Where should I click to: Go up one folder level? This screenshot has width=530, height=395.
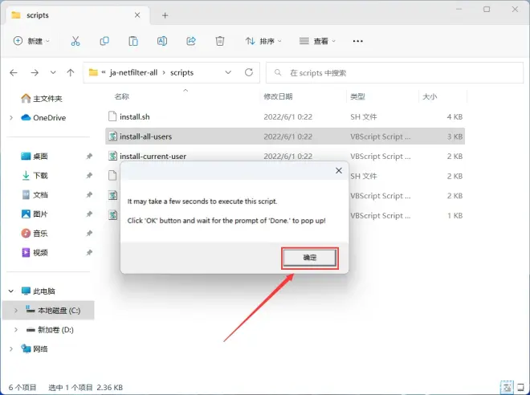click(71, 72)
